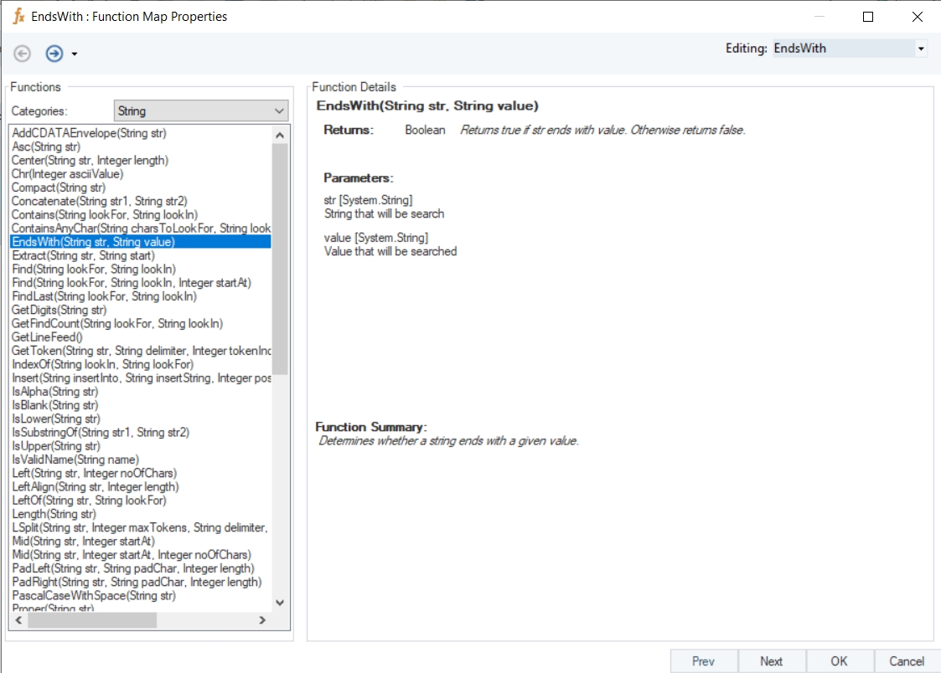The width and height of the screenshot is (941, 673).
Task: Open the Categories String combo box
Action: [x=200, y=110]
